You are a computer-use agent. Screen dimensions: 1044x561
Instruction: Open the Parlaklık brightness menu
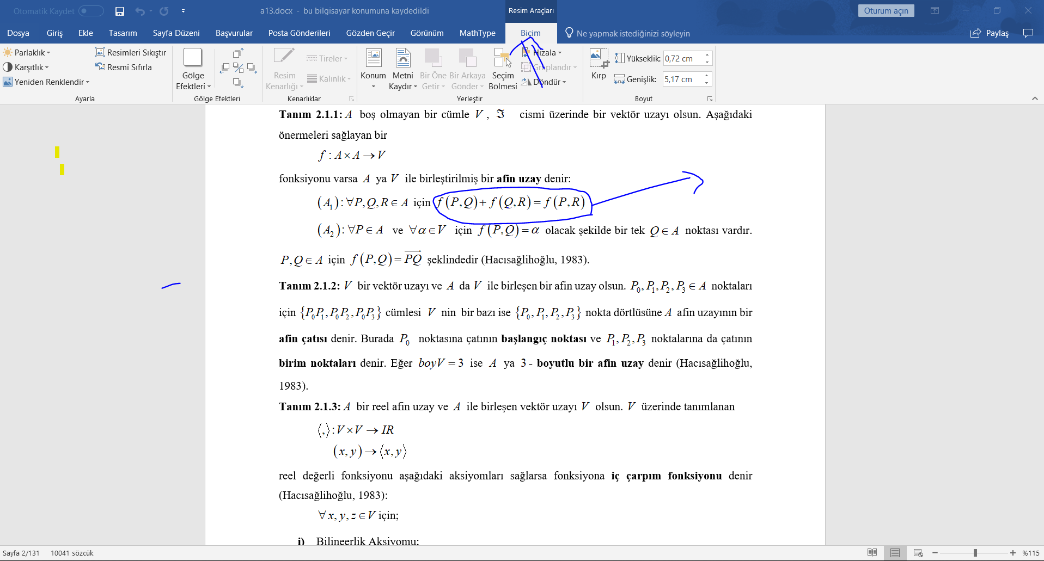[27, 53]
